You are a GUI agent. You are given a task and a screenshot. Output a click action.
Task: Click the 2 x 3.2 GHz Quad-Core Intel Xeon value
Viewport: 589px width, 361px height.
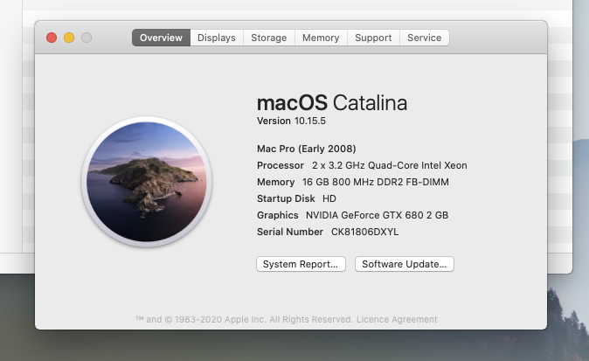click(x=390, y=165)
